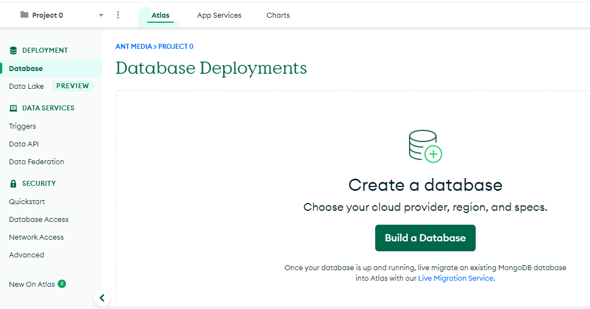
Task: Click the PROJECT 0 breadcrumb link
Action: tap(176, 47)
